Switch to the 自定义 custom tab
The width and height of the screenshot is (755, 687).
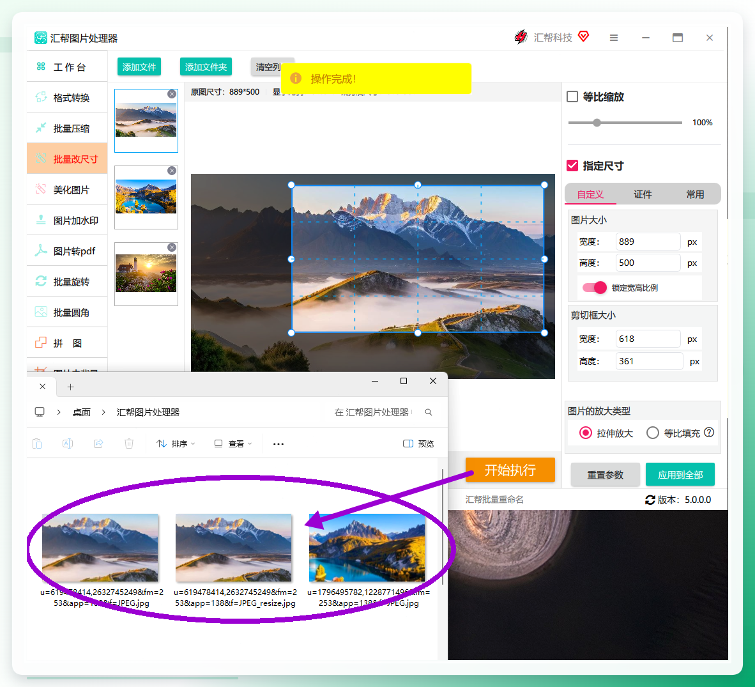(x=590, y=194)
